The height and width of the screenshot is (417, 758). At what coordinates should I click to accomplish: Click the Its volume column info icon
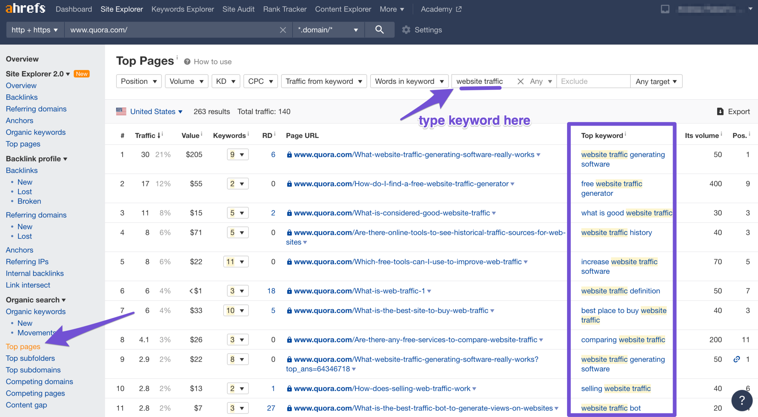(x=721, y=134)
